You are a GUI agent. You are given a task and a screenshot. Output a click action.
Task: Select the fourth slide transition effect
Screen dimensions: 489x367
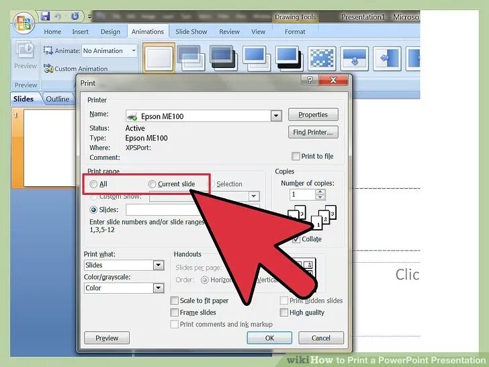tap(257, 58)
